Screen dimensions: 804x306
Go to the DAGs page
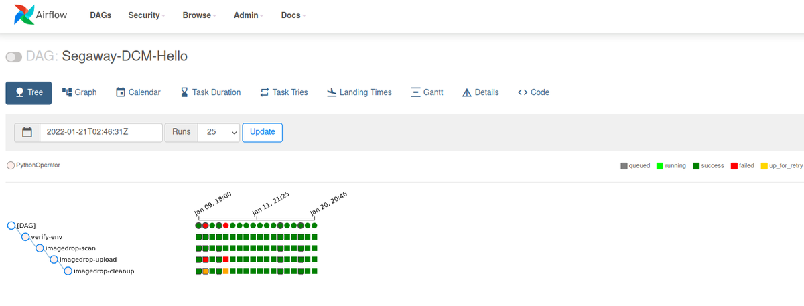(x=100, y=15)
